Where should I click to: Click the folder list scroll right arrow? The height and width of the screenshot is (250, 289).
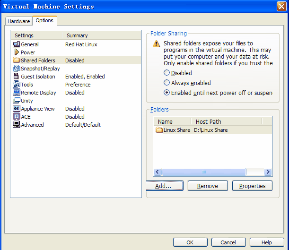[x=268, y=172]
